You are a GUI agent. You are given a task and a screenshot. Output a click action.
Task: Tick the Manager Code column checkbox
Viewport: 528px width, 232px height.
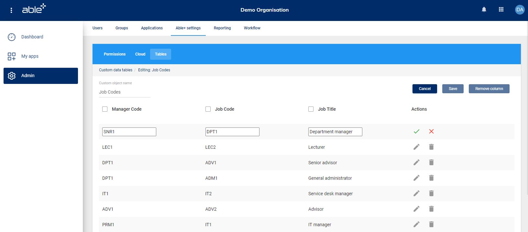(x=105, y=109)
